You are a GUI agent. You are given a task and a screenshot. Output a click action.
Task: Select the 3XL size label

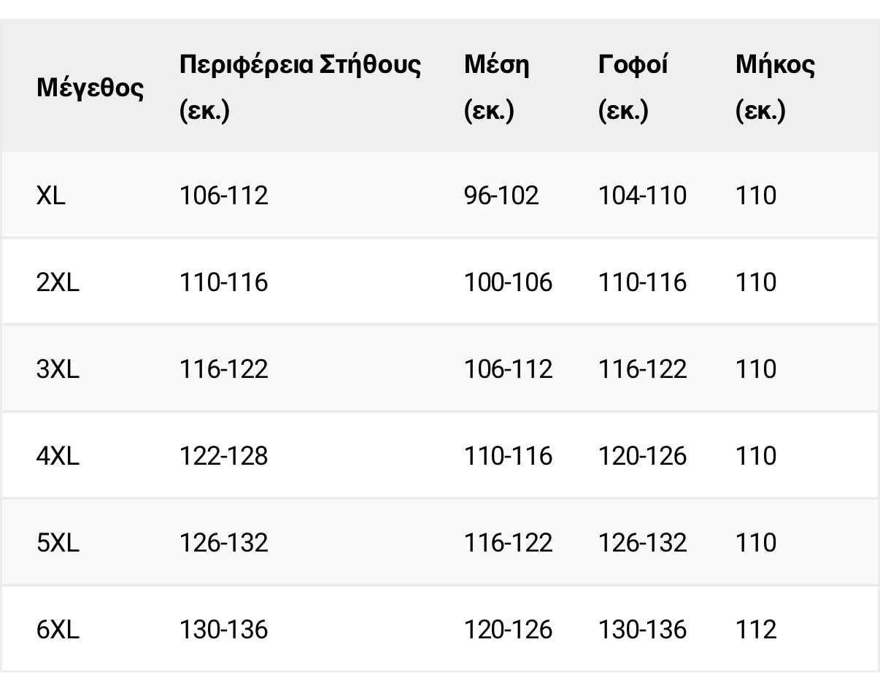58,369
